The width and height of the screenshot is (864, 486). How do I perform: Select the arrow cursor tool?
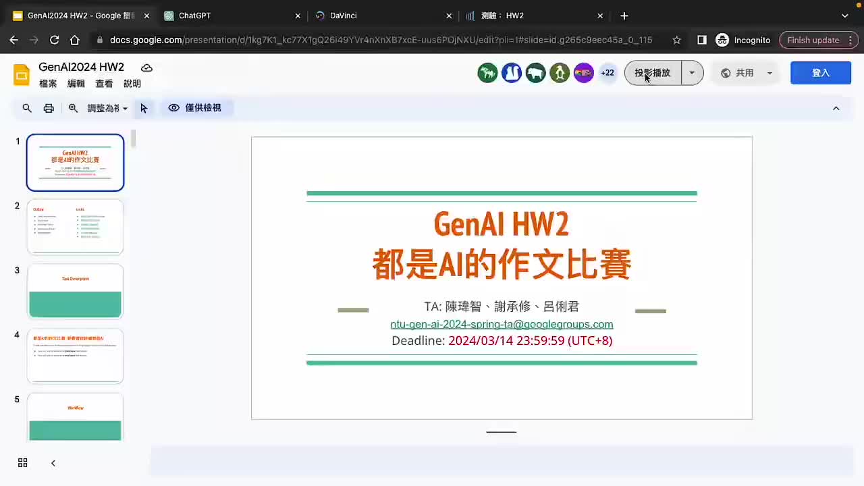click(144, 108)
